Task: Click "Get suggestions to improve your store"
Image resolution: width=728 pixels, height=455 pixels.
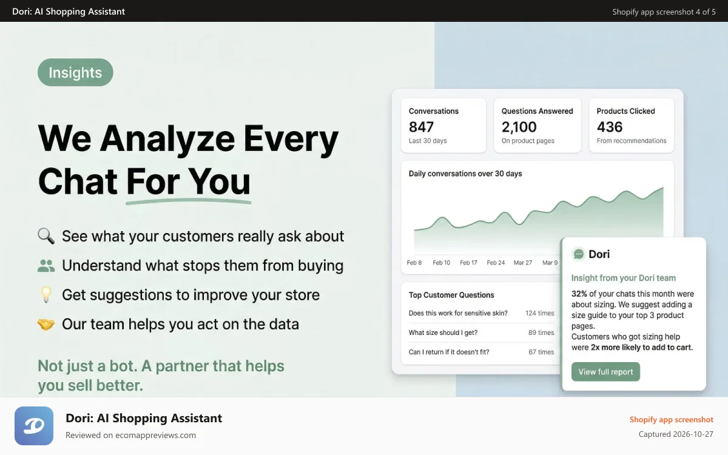Action: (190, 295)
